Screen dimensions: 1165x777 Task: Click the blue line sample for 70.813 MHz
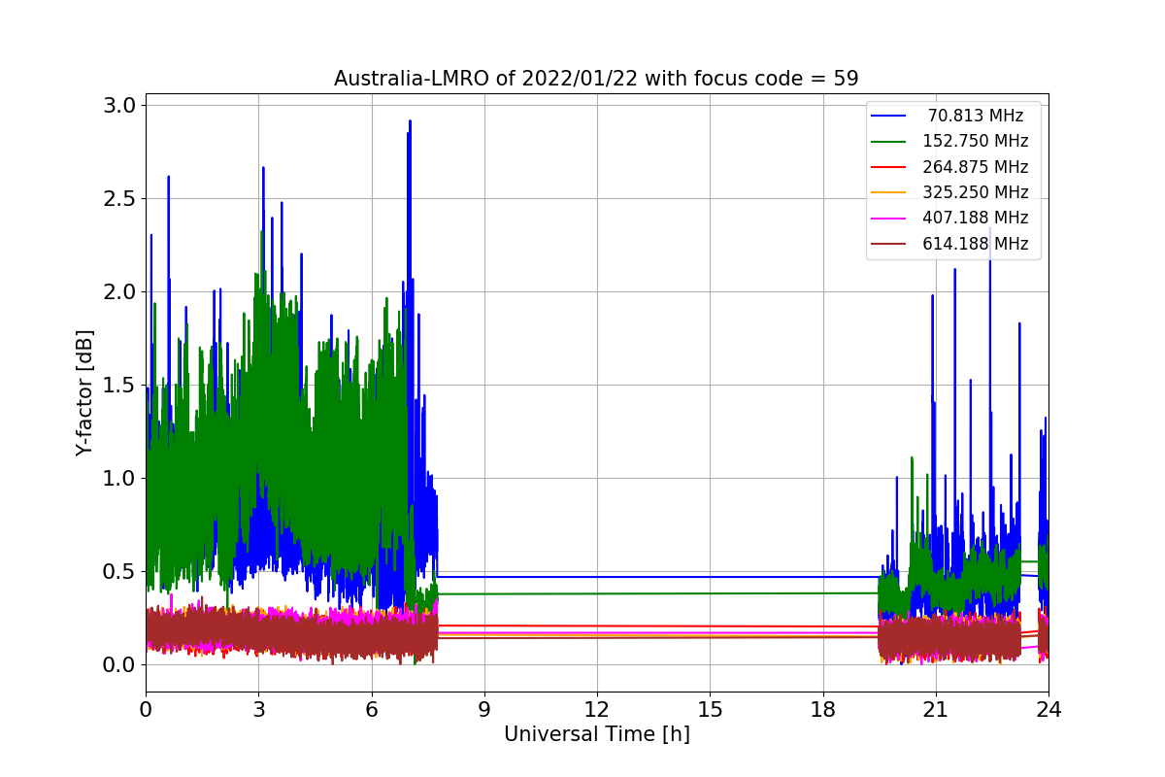889,116
